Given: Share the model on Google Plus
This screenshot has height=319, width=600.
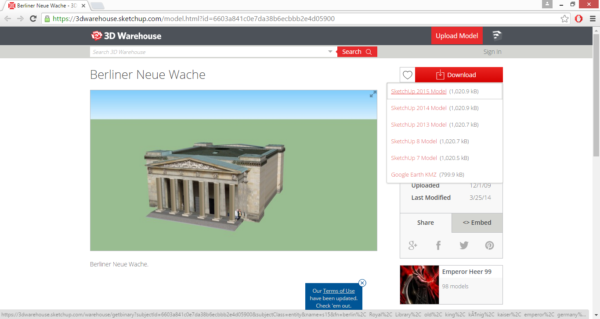Looking at the screenshot, I should (x=412, y=245).
